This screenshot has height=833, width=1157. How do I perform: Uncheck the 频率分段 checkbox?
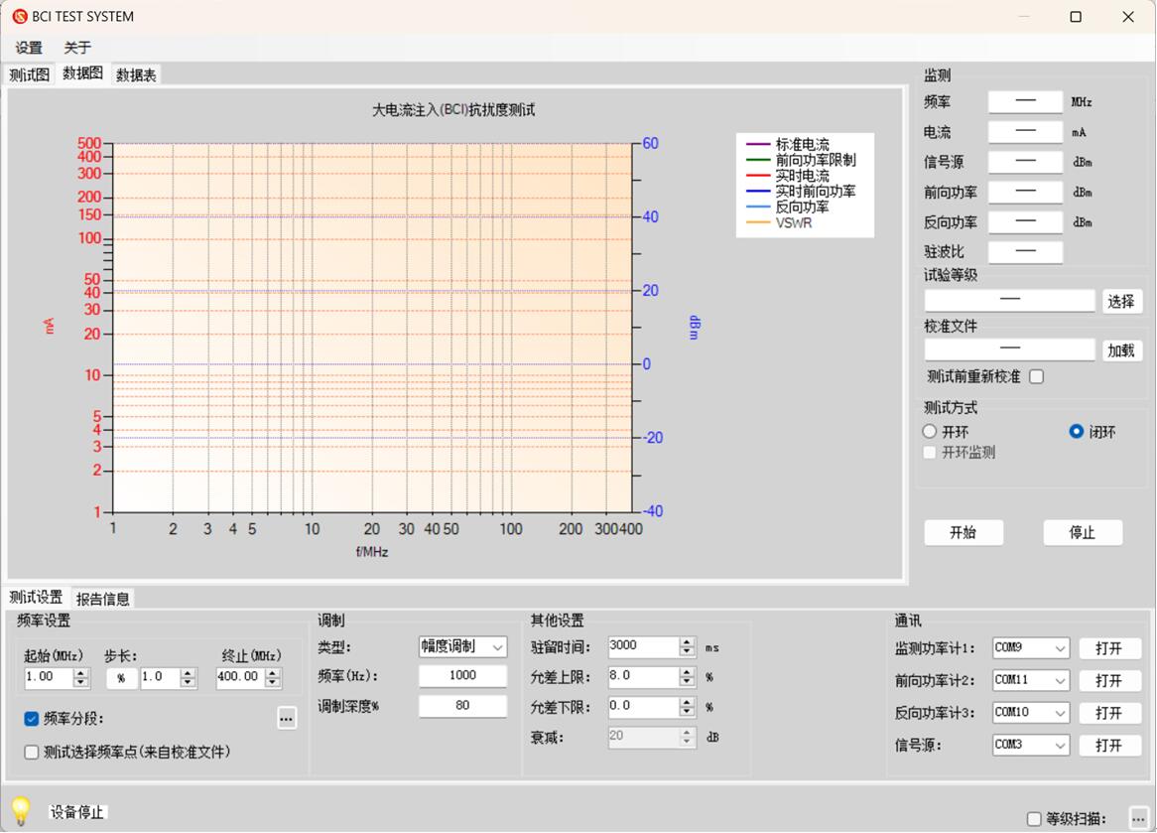[31, 719]
